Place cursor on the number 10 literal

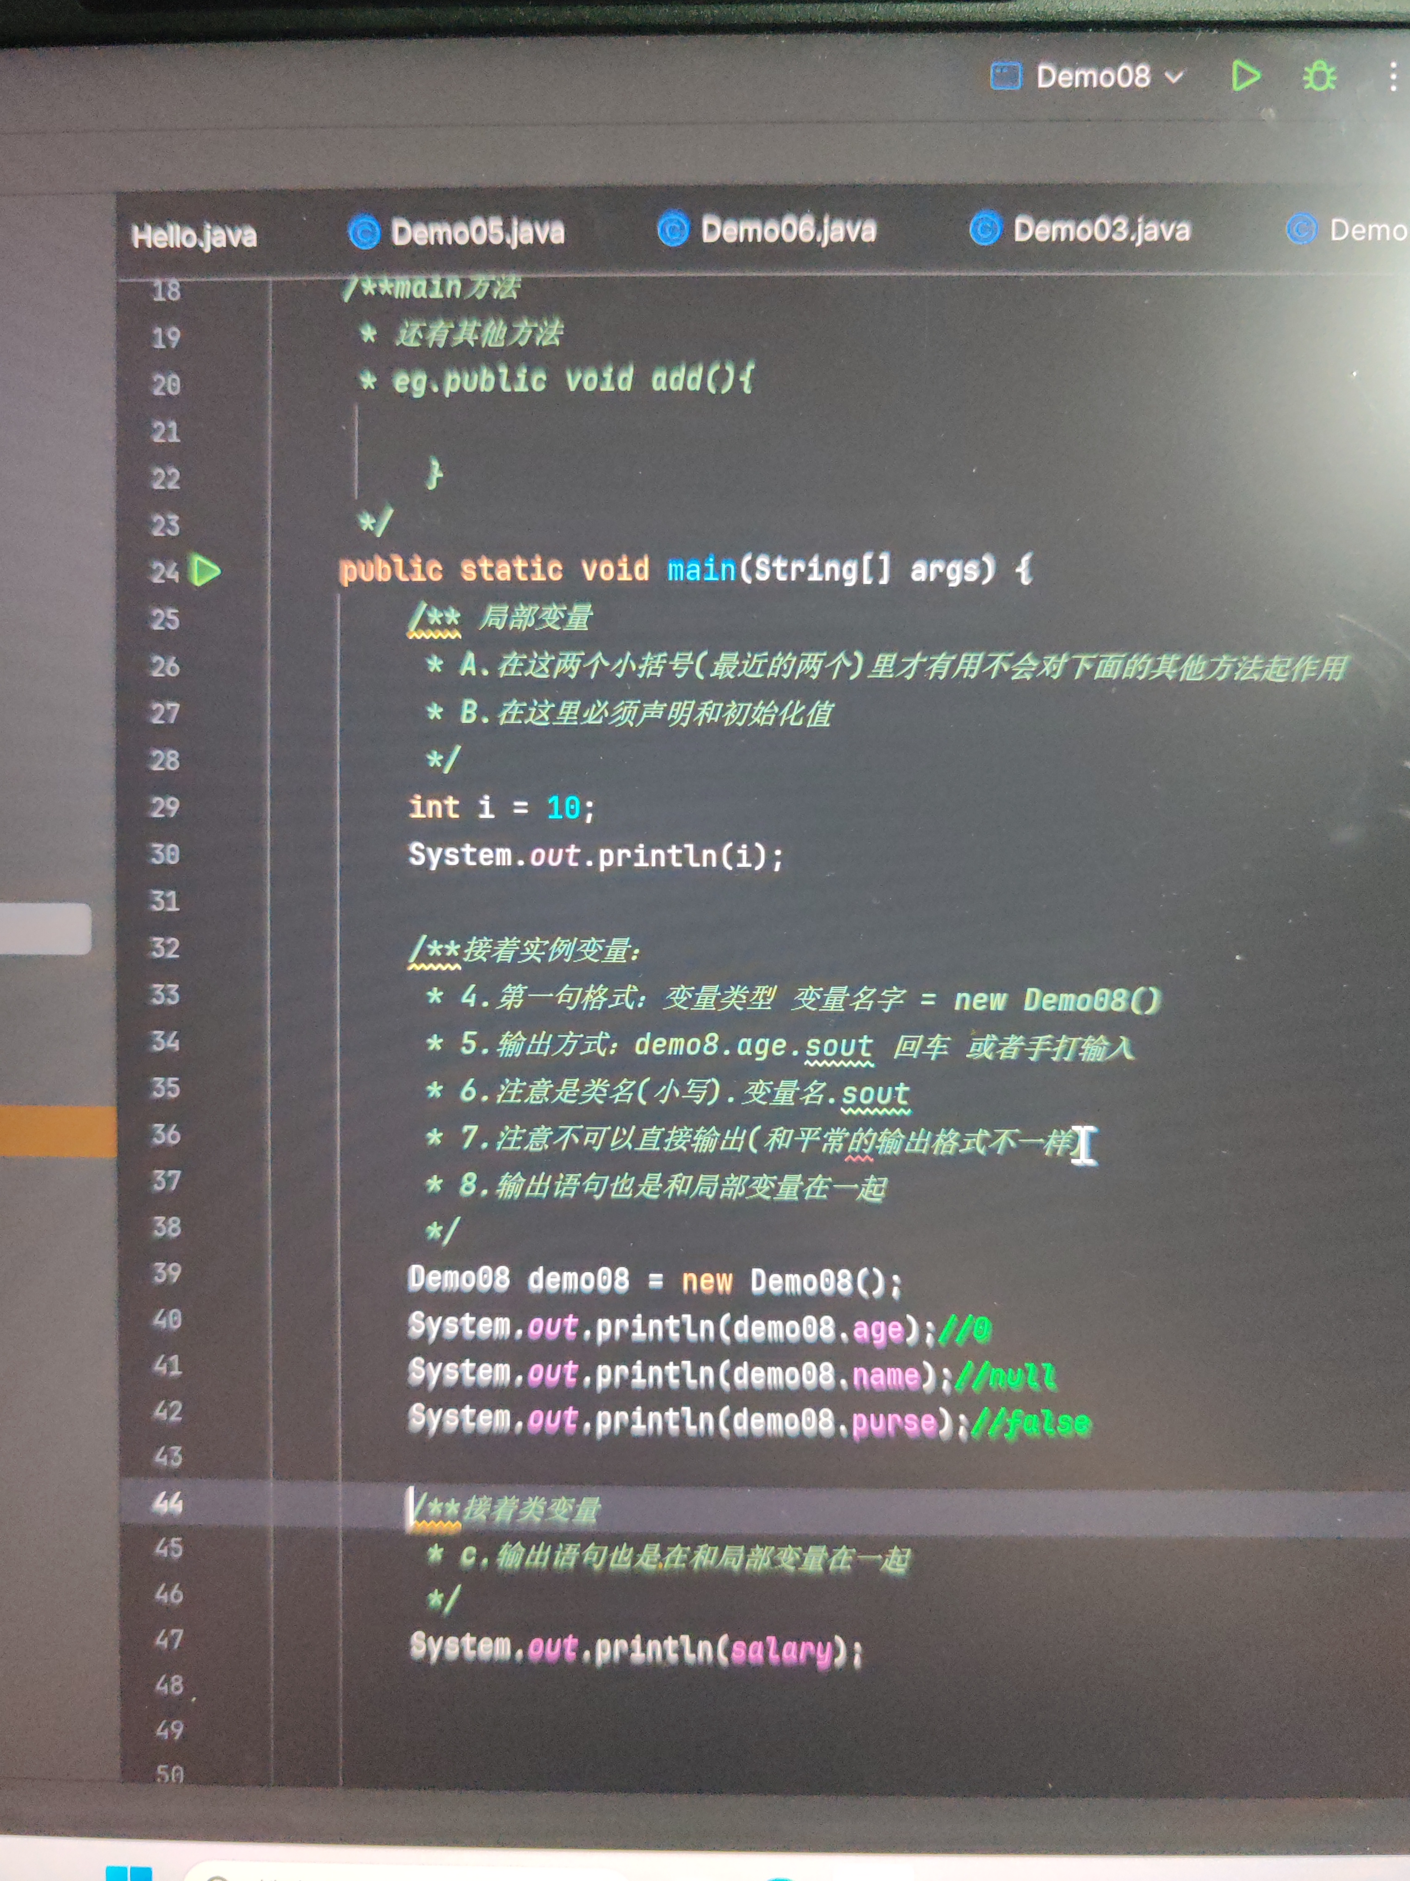click(x=563, y=807)
